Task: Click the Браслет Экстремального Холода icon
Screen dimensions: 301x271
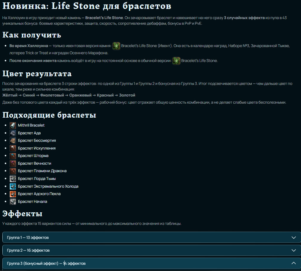Action: pyautogui.click(x=13, y=186)
